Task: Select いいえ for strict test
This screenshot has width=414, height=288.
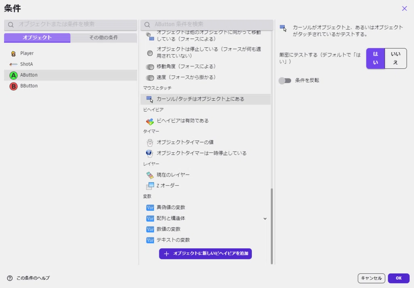Action: 395,58
